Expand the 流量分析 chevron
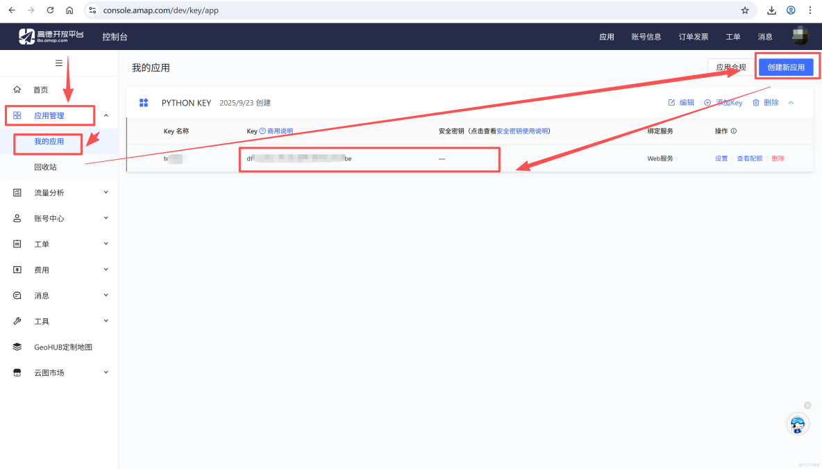822x469 pixels. 106,192
